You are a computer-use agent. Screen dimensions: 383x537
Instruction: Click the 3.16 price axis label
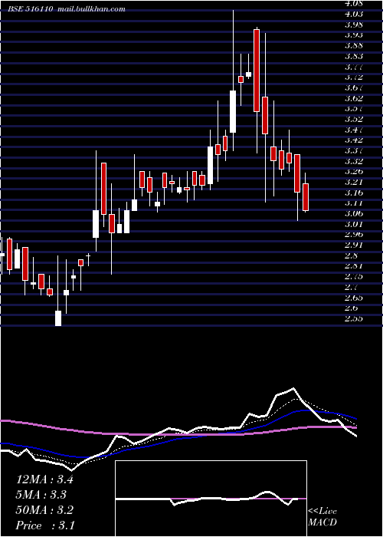[x=353, y=193]
